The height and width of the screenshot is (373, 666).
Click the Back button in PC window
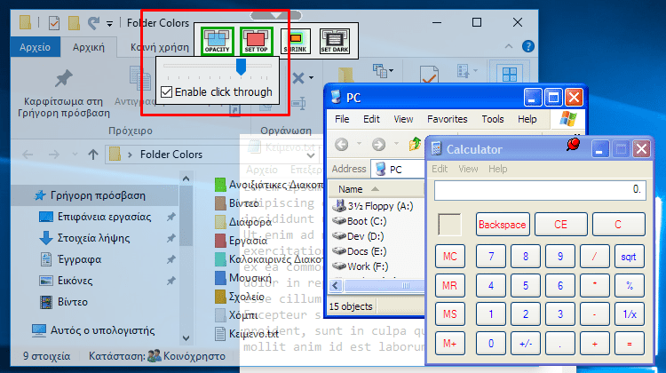pos(342,145)
